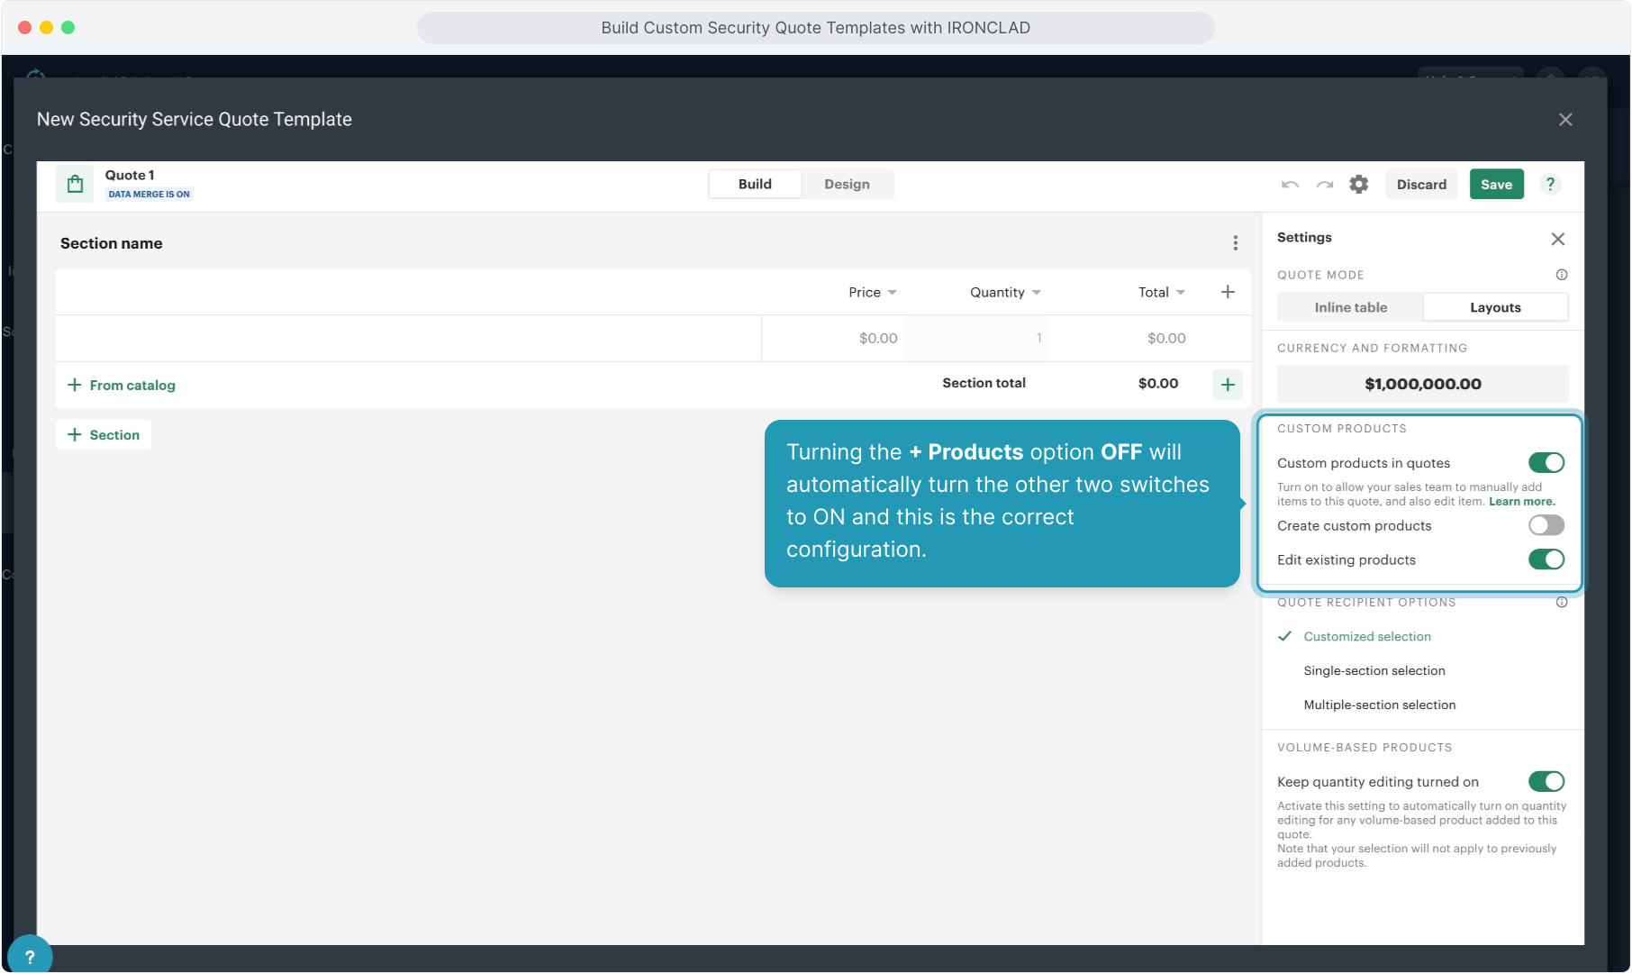Select the Inline table quote mode
The width and height of the screenshot is (1632, 973).
[1350, 307]
